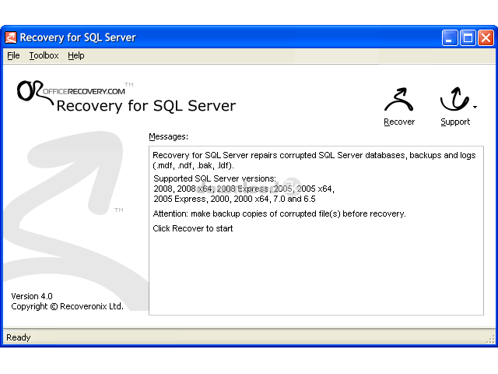Open the File menu
The image size is (498, 374).
[x=13, y=55]
